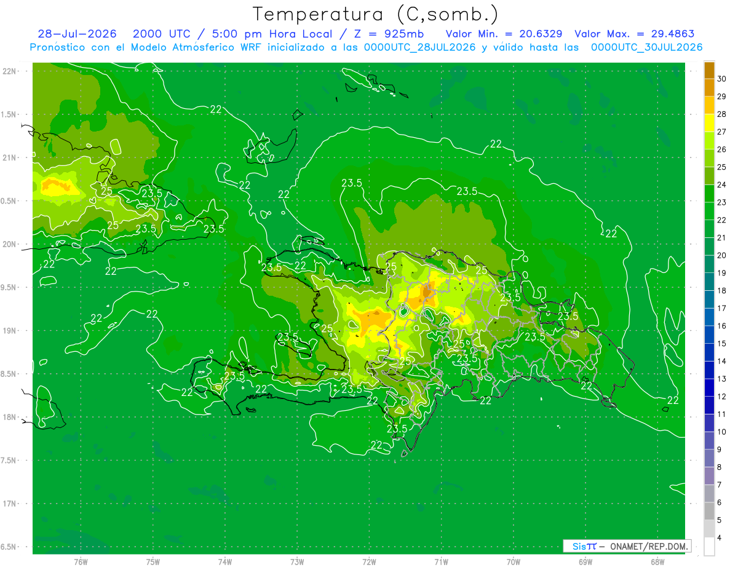Click the pressure level "Z = 925mb"

tap(387, 34)
